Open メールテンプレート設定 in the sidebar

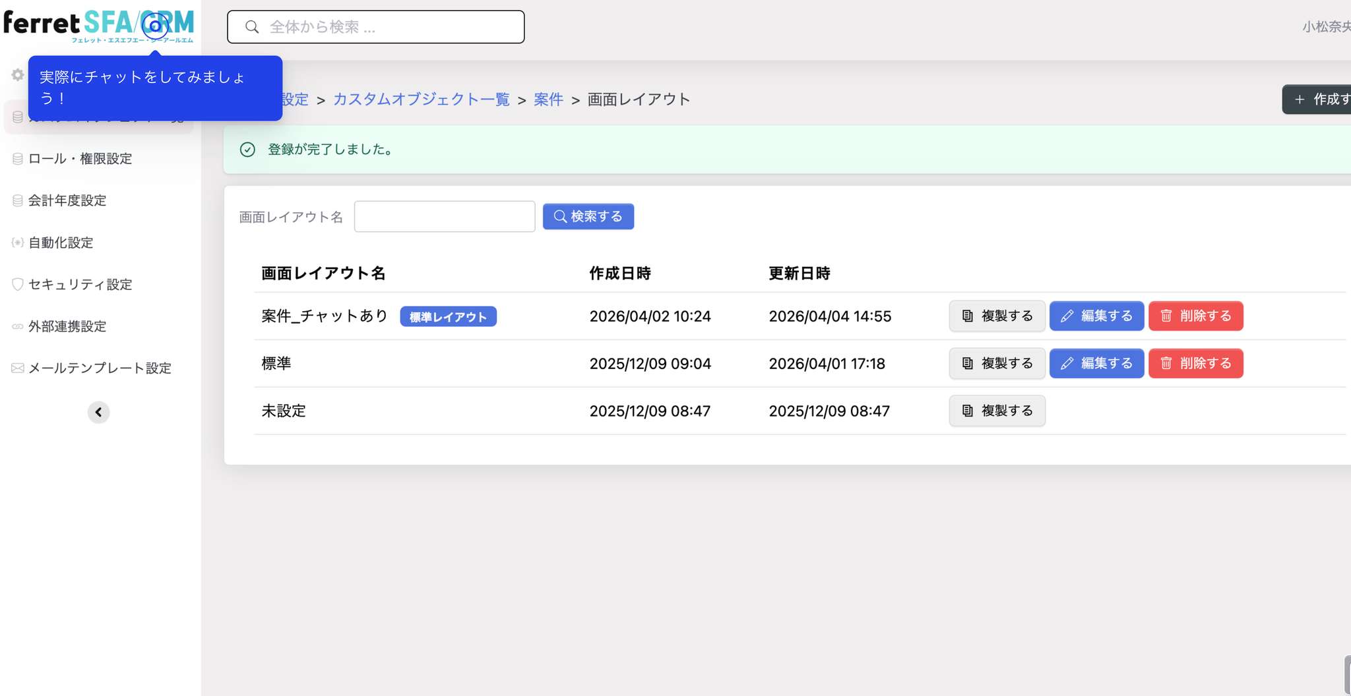point(100,368)
